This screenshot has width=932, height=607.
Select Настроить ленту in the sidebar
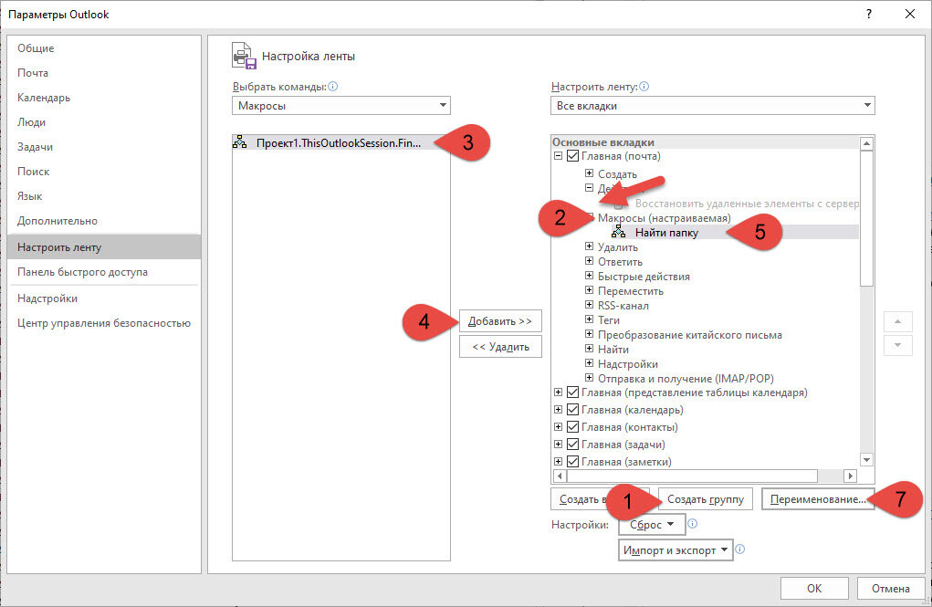[104, 246]
